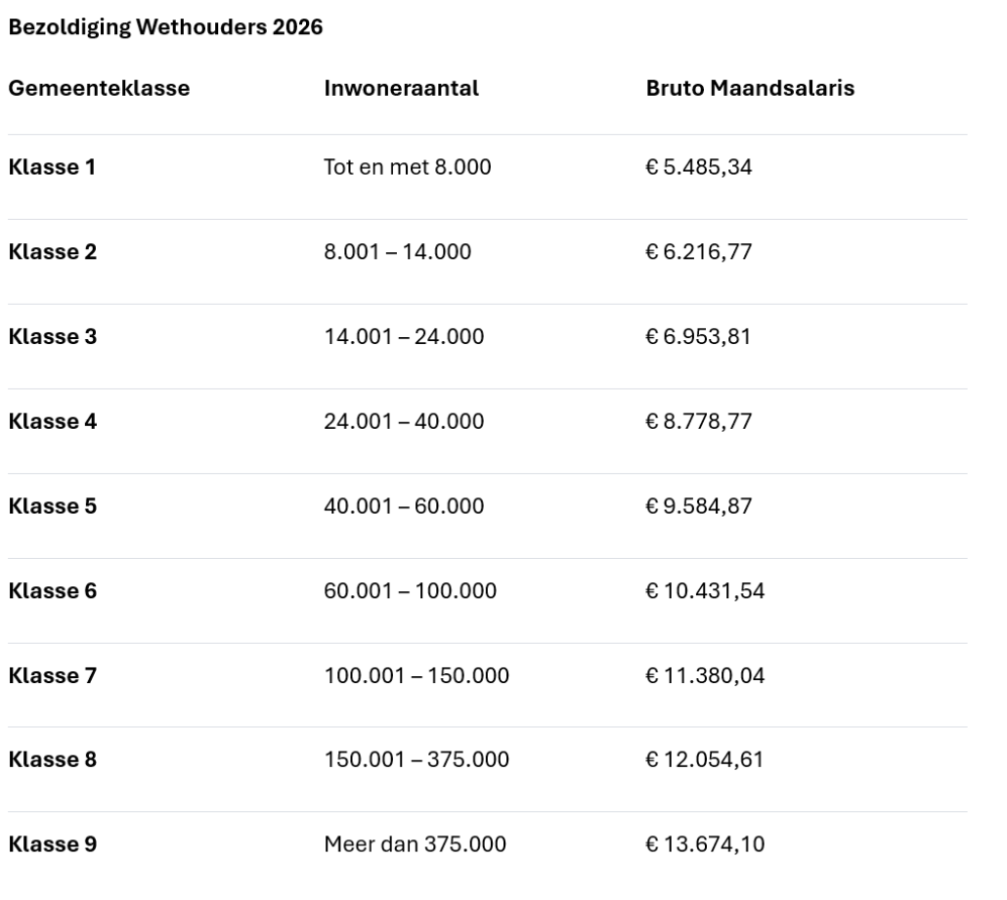Select the € 8.778,77 salary amount
Viewport: 1007px width, 900px height.
[x=699, y=421]
